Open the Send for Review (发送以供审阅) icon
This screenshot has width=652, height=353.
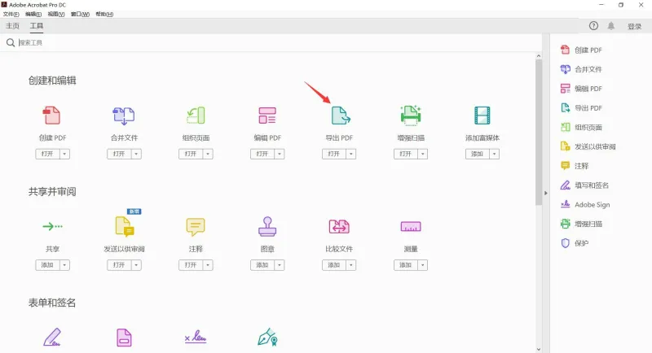pyautogui.click(x=125, y=226)
